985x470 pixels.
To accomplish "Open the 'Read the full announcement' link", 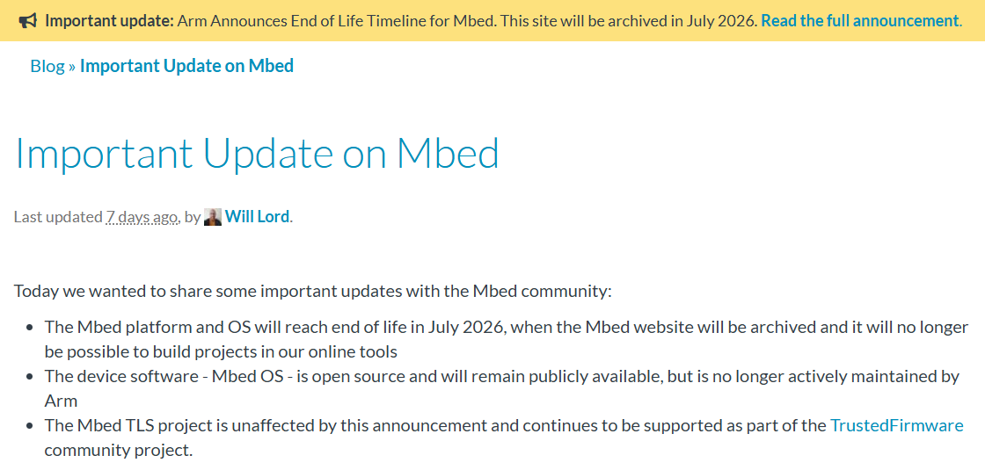I will [x=859, y=20].
